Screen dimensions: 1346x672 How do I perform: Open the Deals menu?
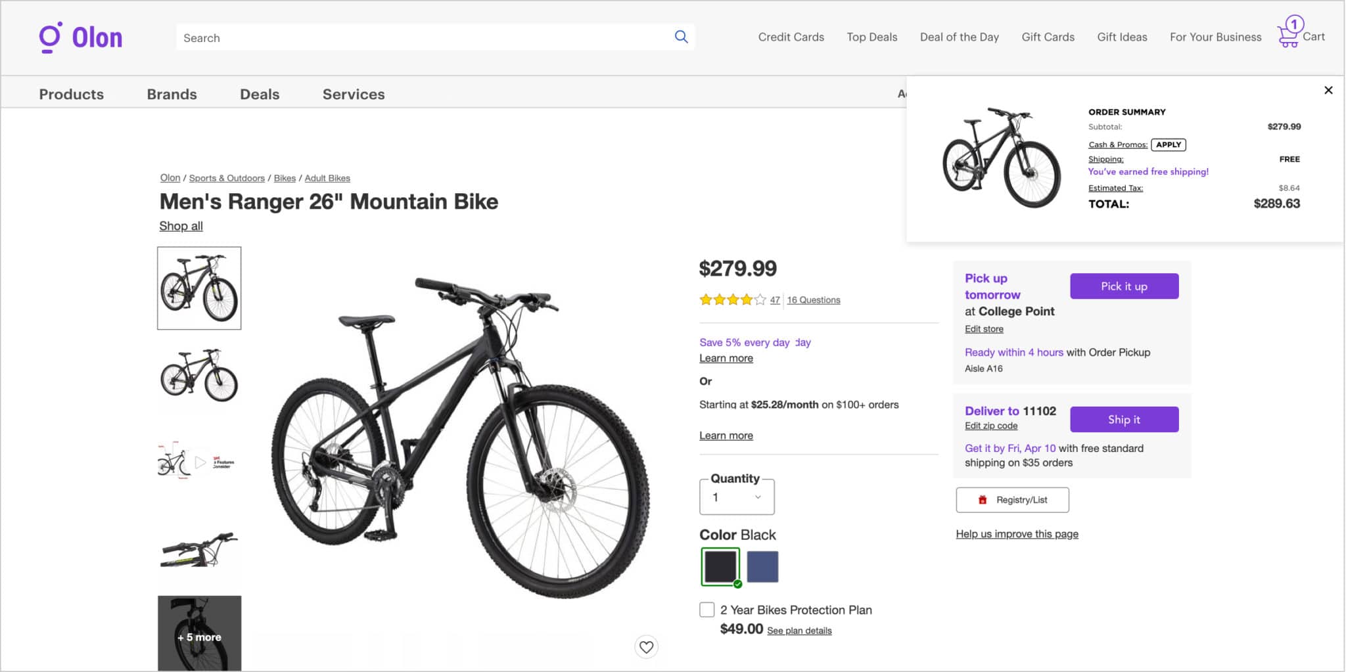[x=260, y=94]
